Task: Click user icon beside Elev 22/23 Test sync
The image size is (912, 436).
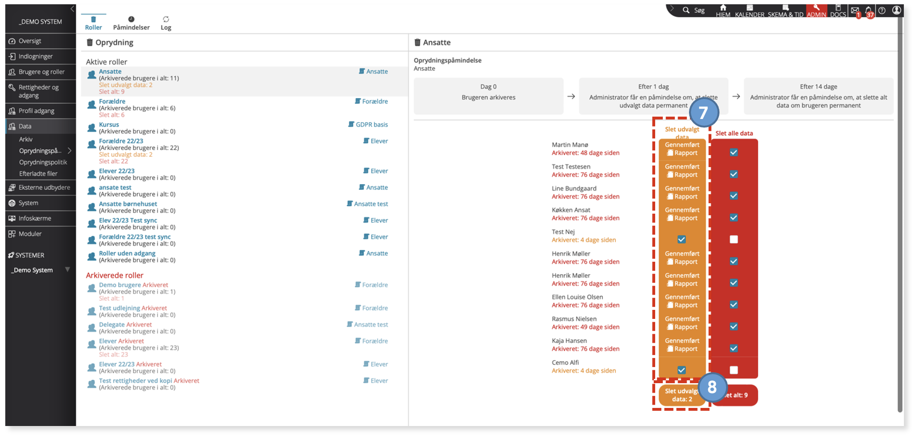Action: (x=92, y=224)
